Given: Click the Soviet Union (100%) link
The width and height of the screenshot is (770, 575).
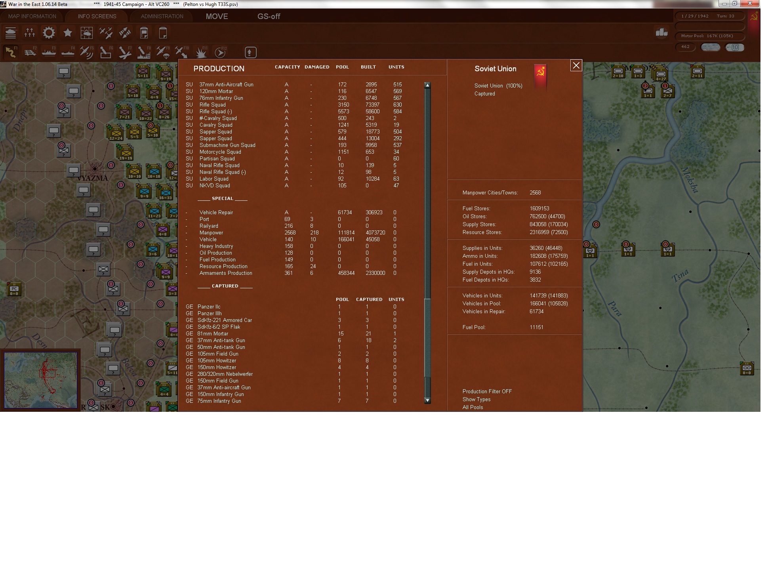Looking at the screenshot, I should [x=498, y=86].
